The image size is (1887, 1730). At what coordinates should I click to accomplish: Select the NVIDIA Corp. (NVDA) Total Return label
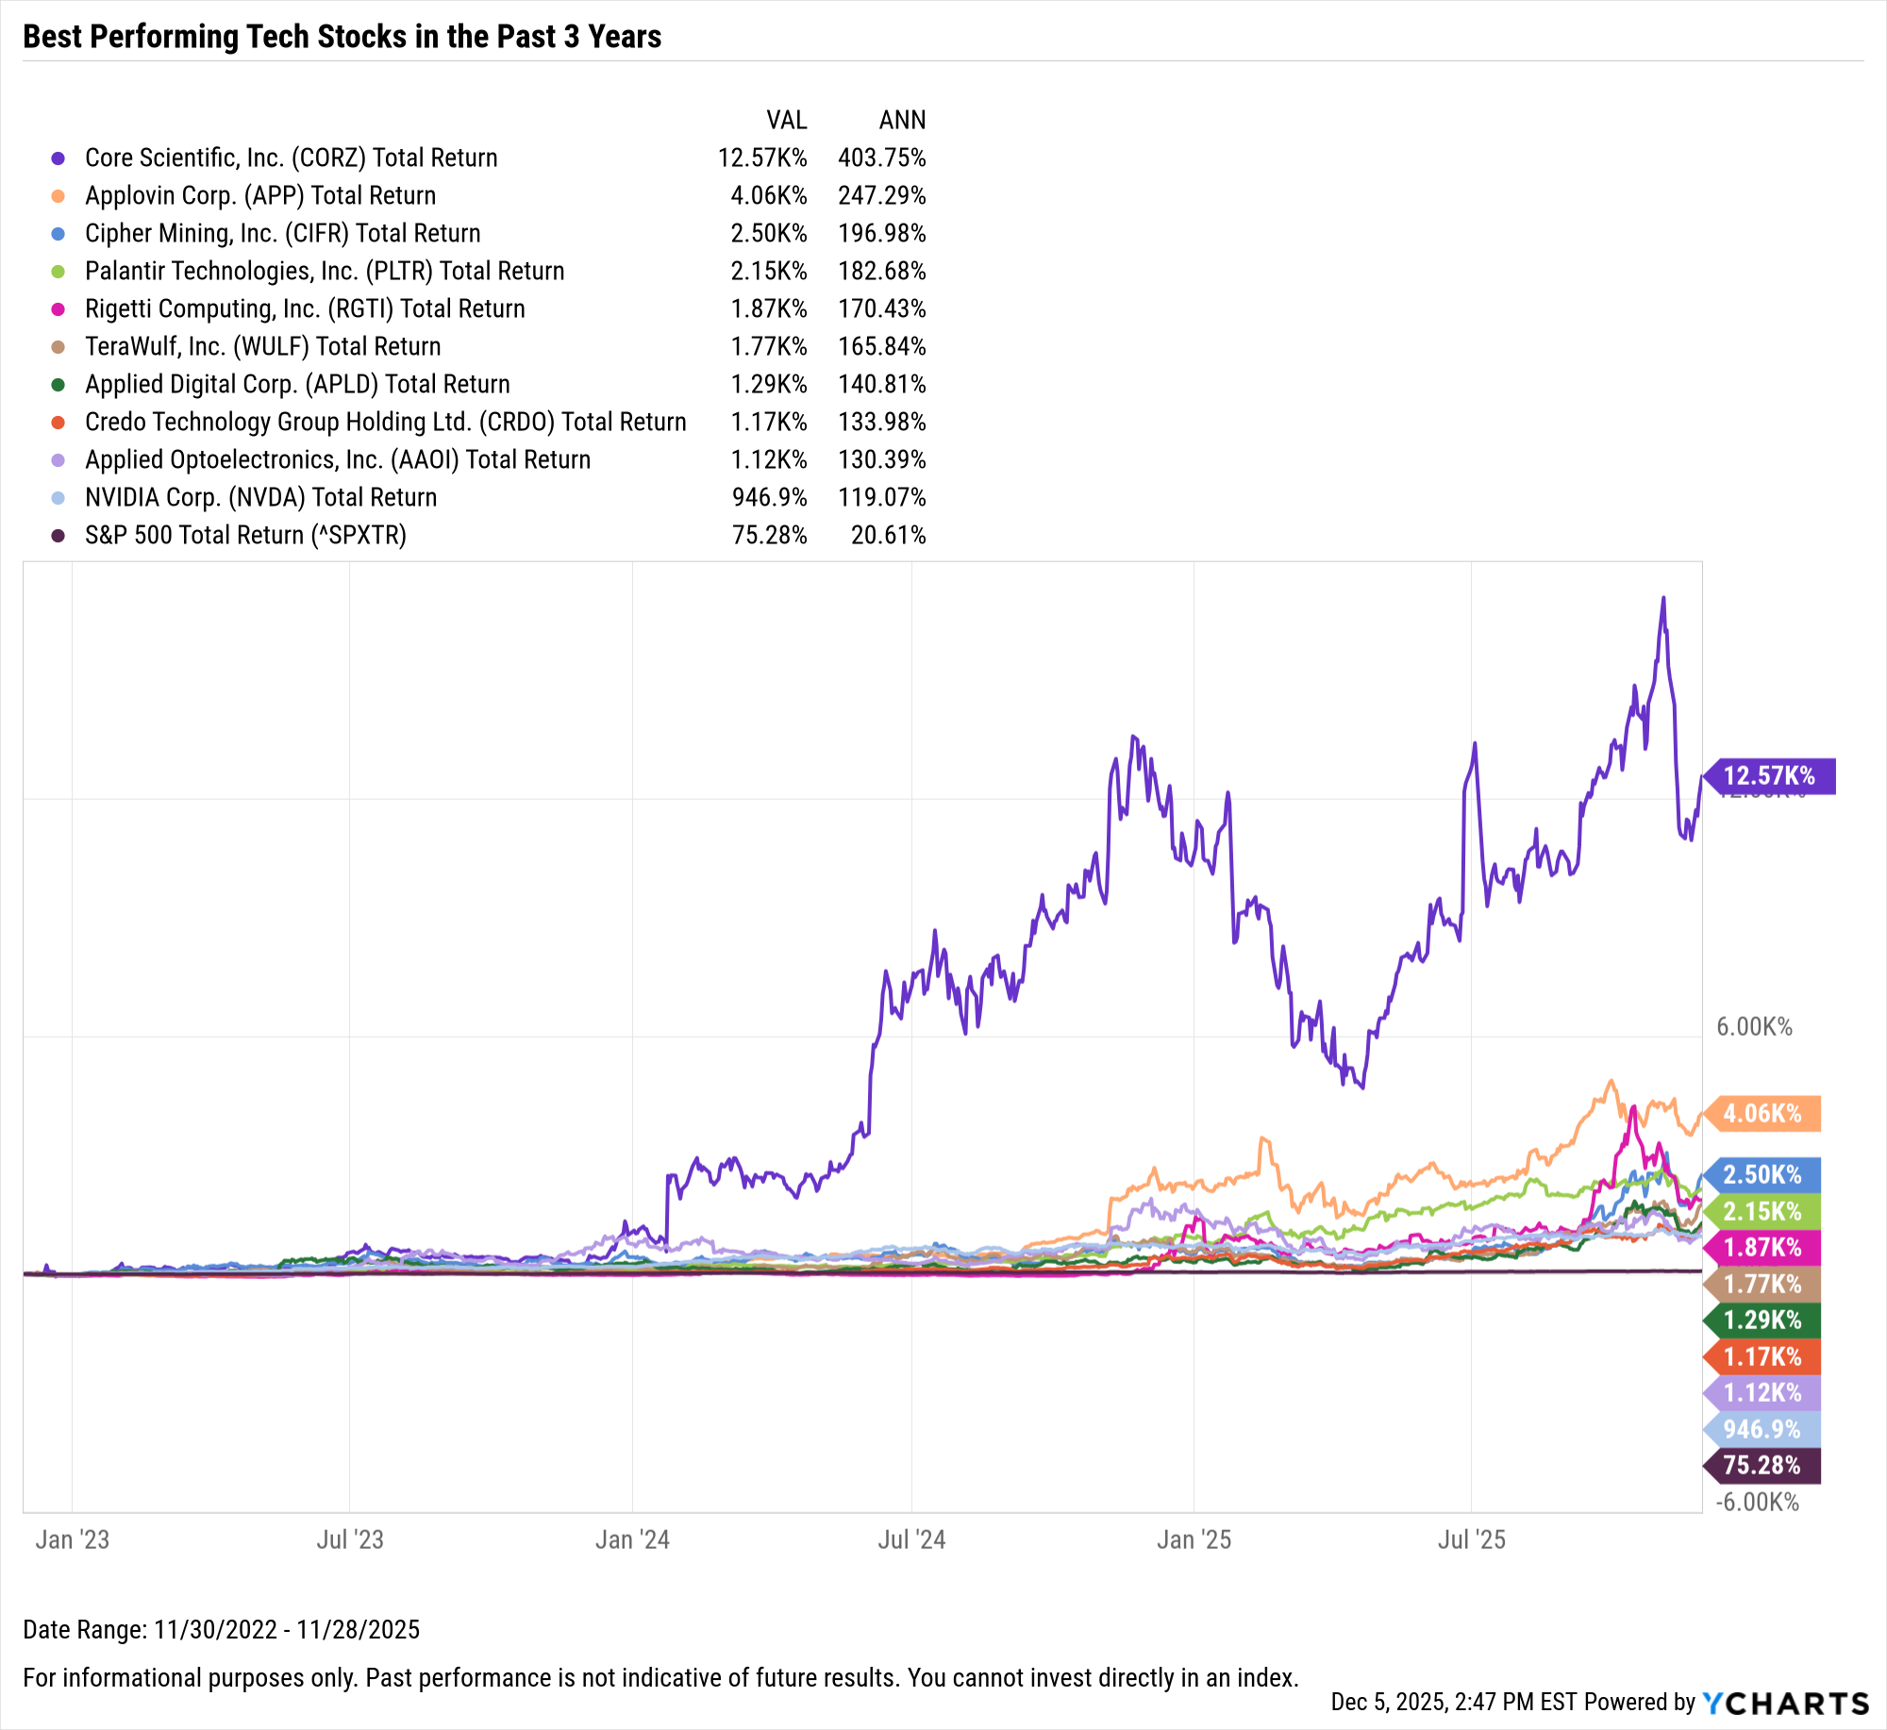coord(260,497)
